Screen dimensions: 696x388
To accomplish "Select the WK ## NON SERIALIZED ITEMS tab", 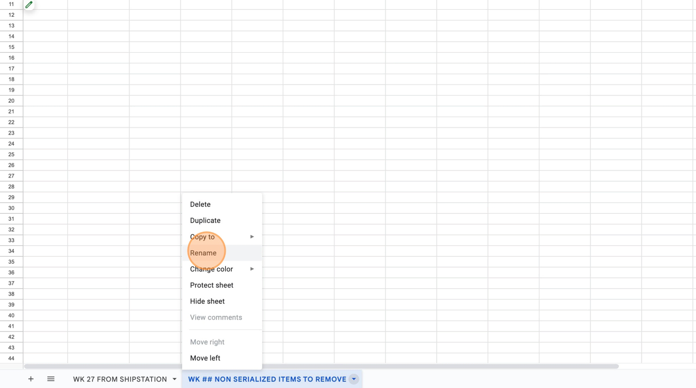I will point(267,379).
